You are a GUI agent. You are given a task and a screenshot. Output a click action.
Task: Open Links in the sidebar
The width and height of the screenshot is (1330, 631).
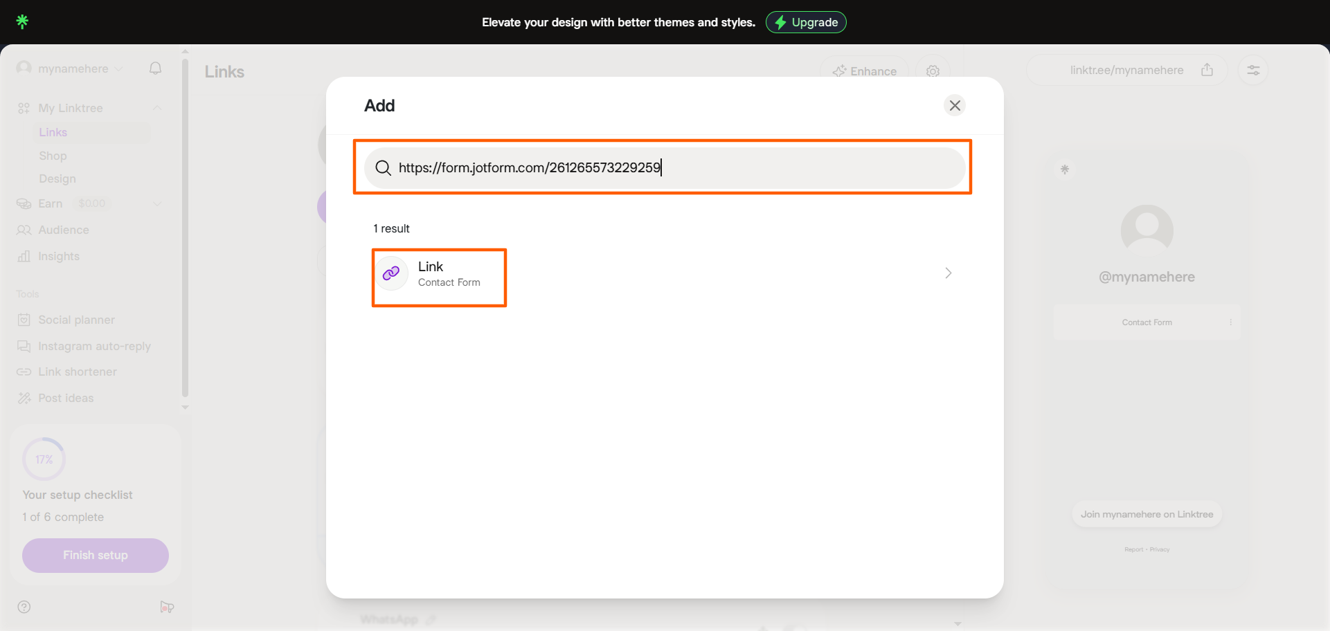pyautogui.click(x=53, y=132)
